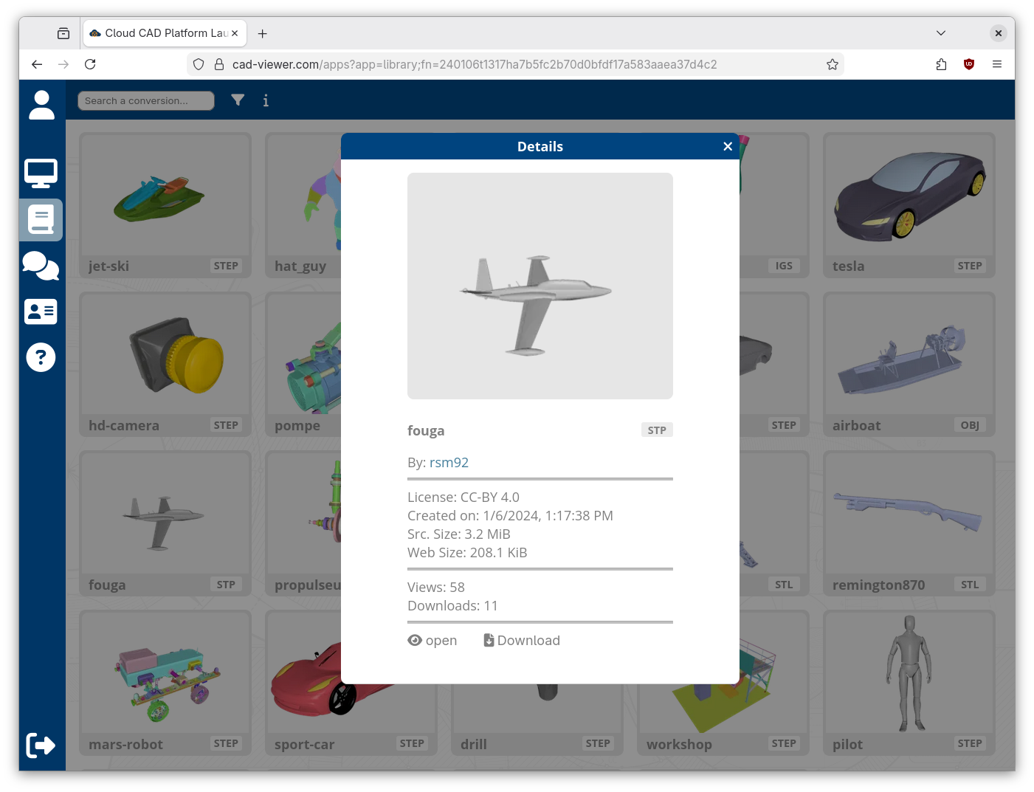Select the tesla model thumbnail
Image resolution: width=1034 pixels, height=792 pixels.
click(x=909, y=196)
